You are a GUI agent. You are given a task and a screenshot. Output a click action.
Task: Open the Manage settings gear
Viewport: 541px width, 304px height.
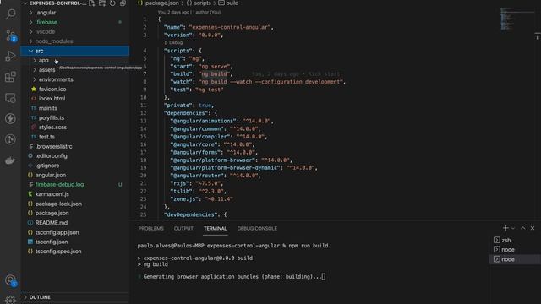pyautogui.click(x=11, y=301)
